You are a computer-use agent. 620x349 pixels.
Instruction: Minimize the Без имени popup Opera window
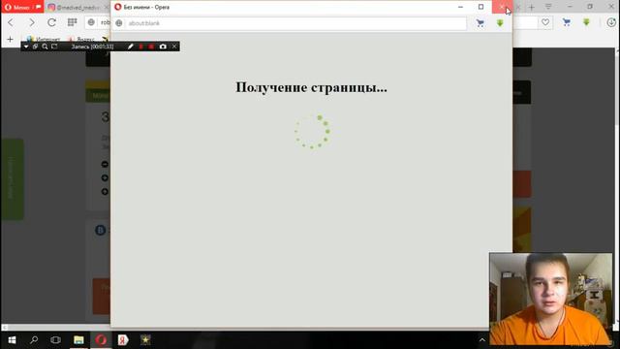(x=461, y=7)
